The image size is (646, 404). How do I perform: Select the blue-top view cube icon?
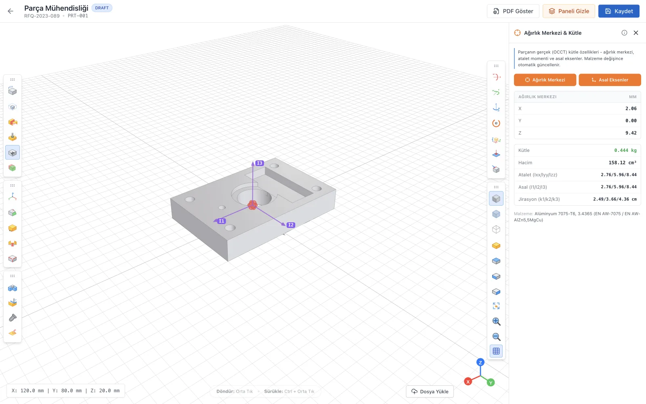[496, 261]
